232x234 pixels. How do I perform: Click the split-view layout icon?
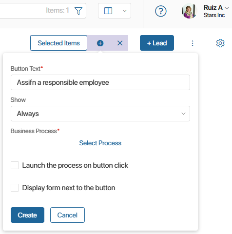pyautogui.click(x=108, y=11)
